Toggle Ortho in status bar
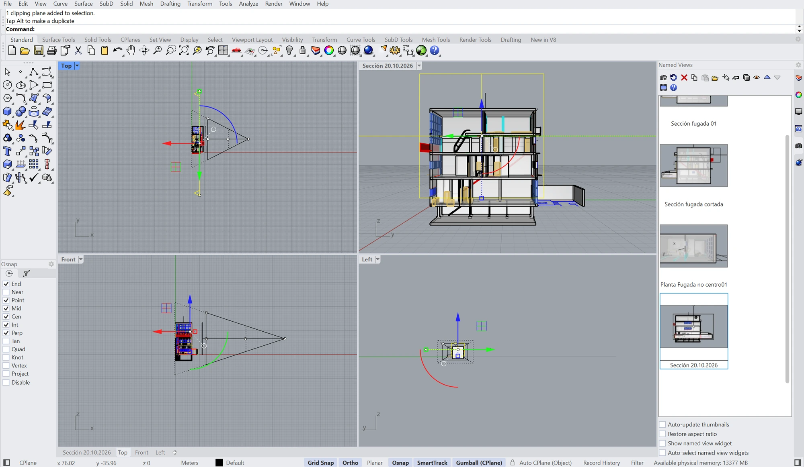Image resolution: width=804 pixels, height=467 pixels. pyautogui.click(x=350, y=463)
